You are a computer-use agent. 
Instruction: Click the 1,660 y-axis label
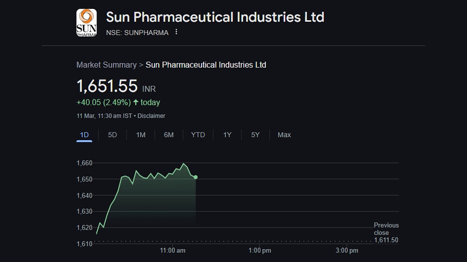[84, 163]
